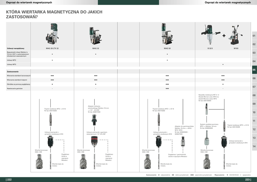Click the Weldon adapter image above 1/2"-20 UNF chuck
The width and height of the screenshot is (257, 182).
[x=94, y=120]
